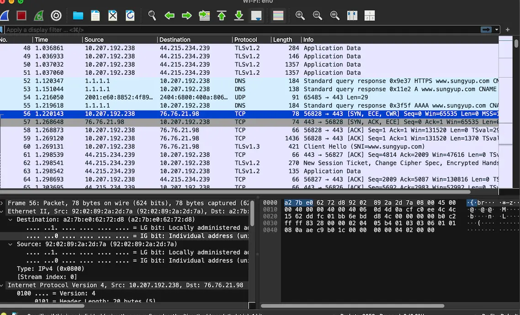
Task: Sort packets by the Protocol column
Action: pyautogui.click(x=246, y=39)
